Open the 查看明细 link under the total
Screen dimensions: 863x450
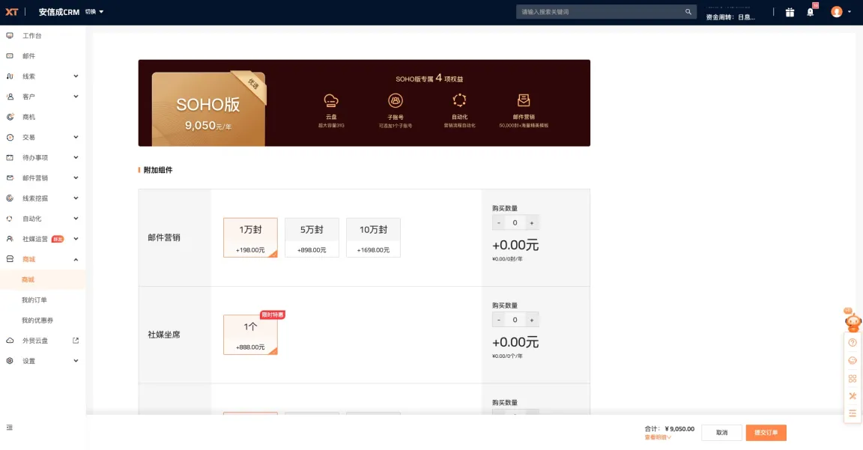point(658,437)
